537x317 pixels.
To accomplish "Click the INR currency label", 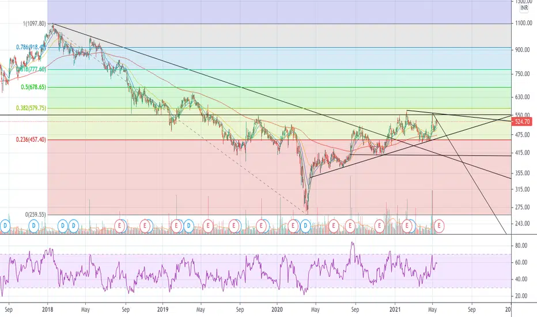I will 524,8.
